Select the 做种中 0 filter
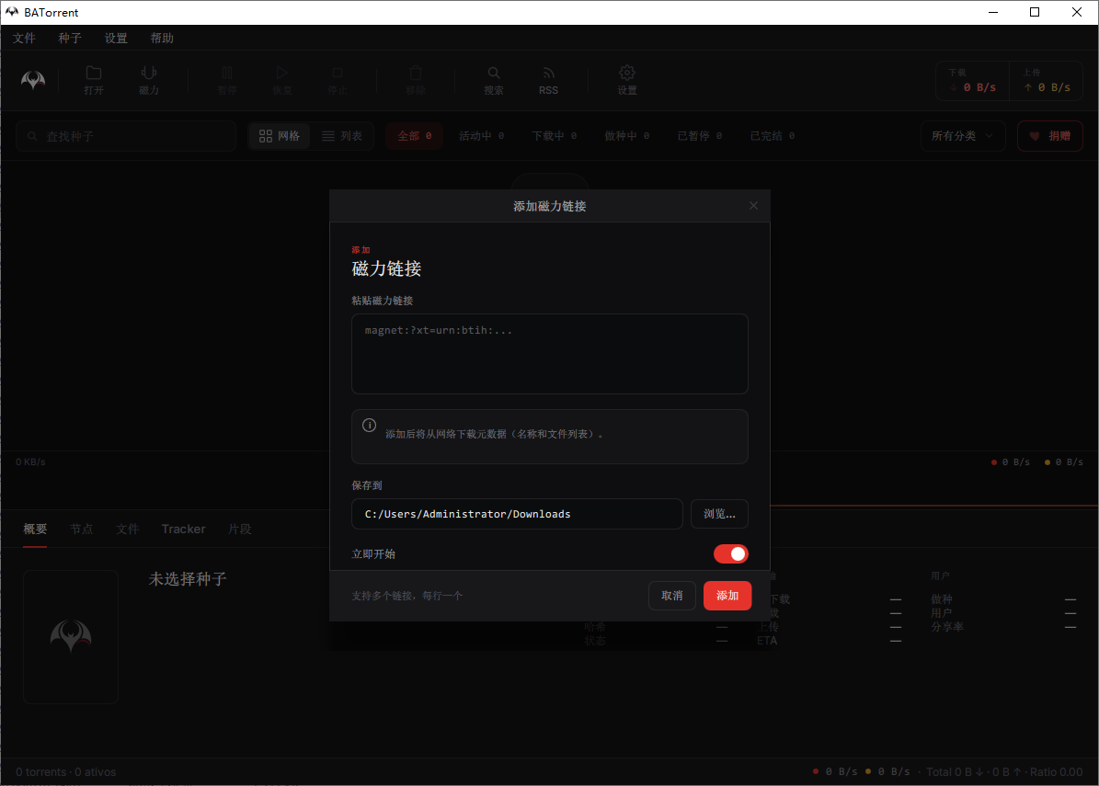The image size is (1099, 786). point(627,136)
